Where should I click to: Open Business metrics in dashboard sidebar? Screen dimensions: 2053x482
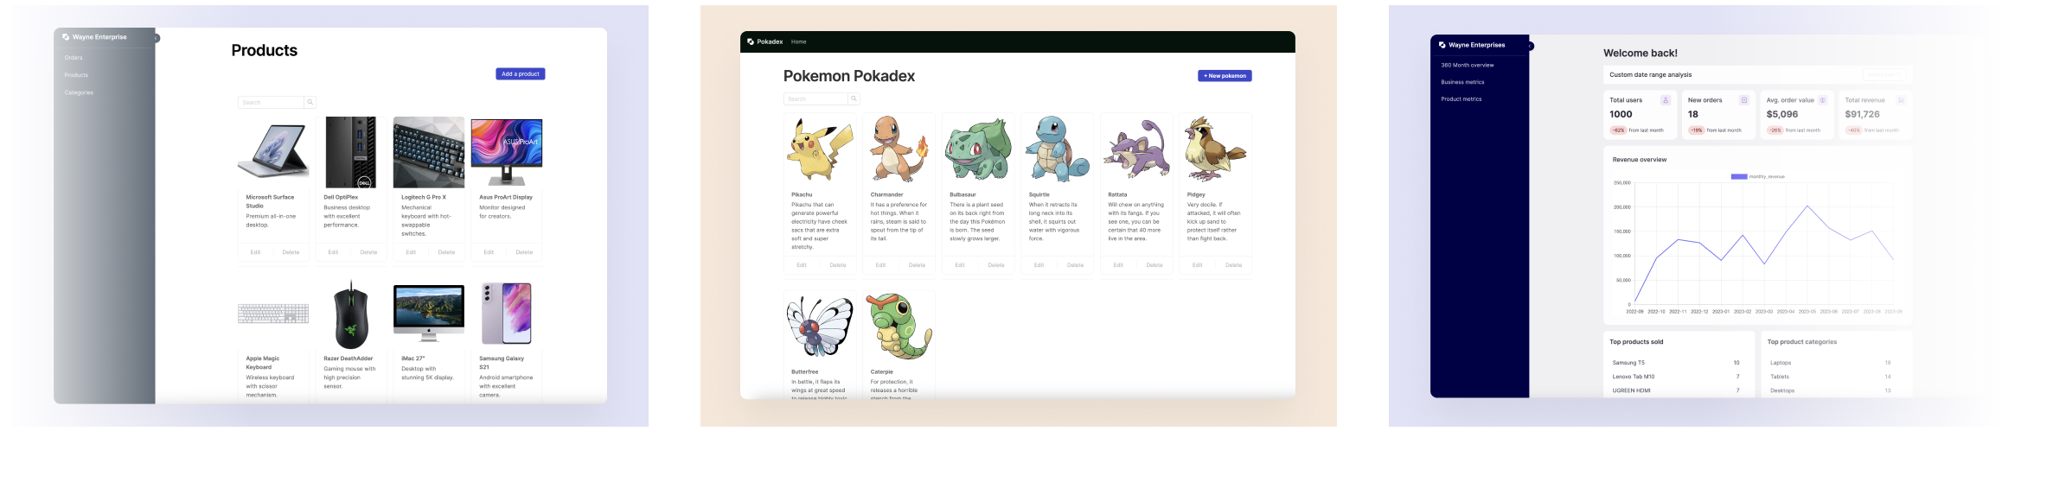click(1462, 82)
